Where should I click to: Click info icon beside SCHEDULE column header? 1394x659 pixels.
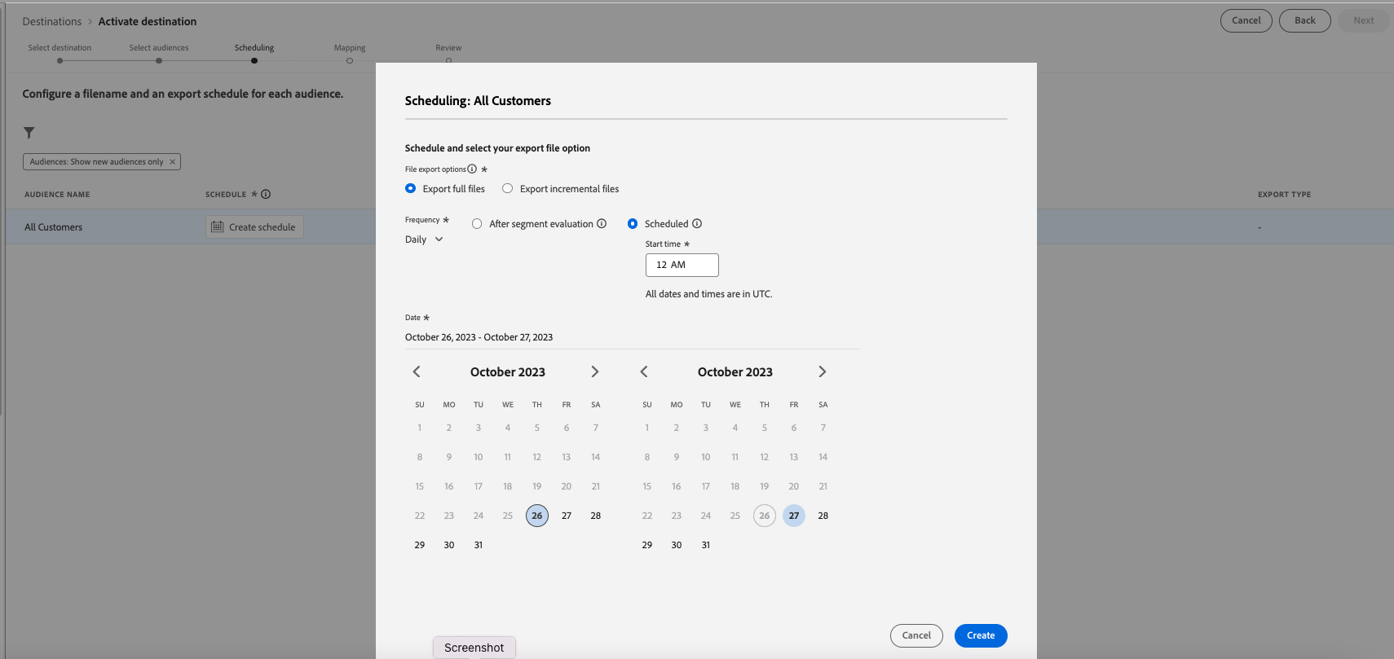(266, 194)
